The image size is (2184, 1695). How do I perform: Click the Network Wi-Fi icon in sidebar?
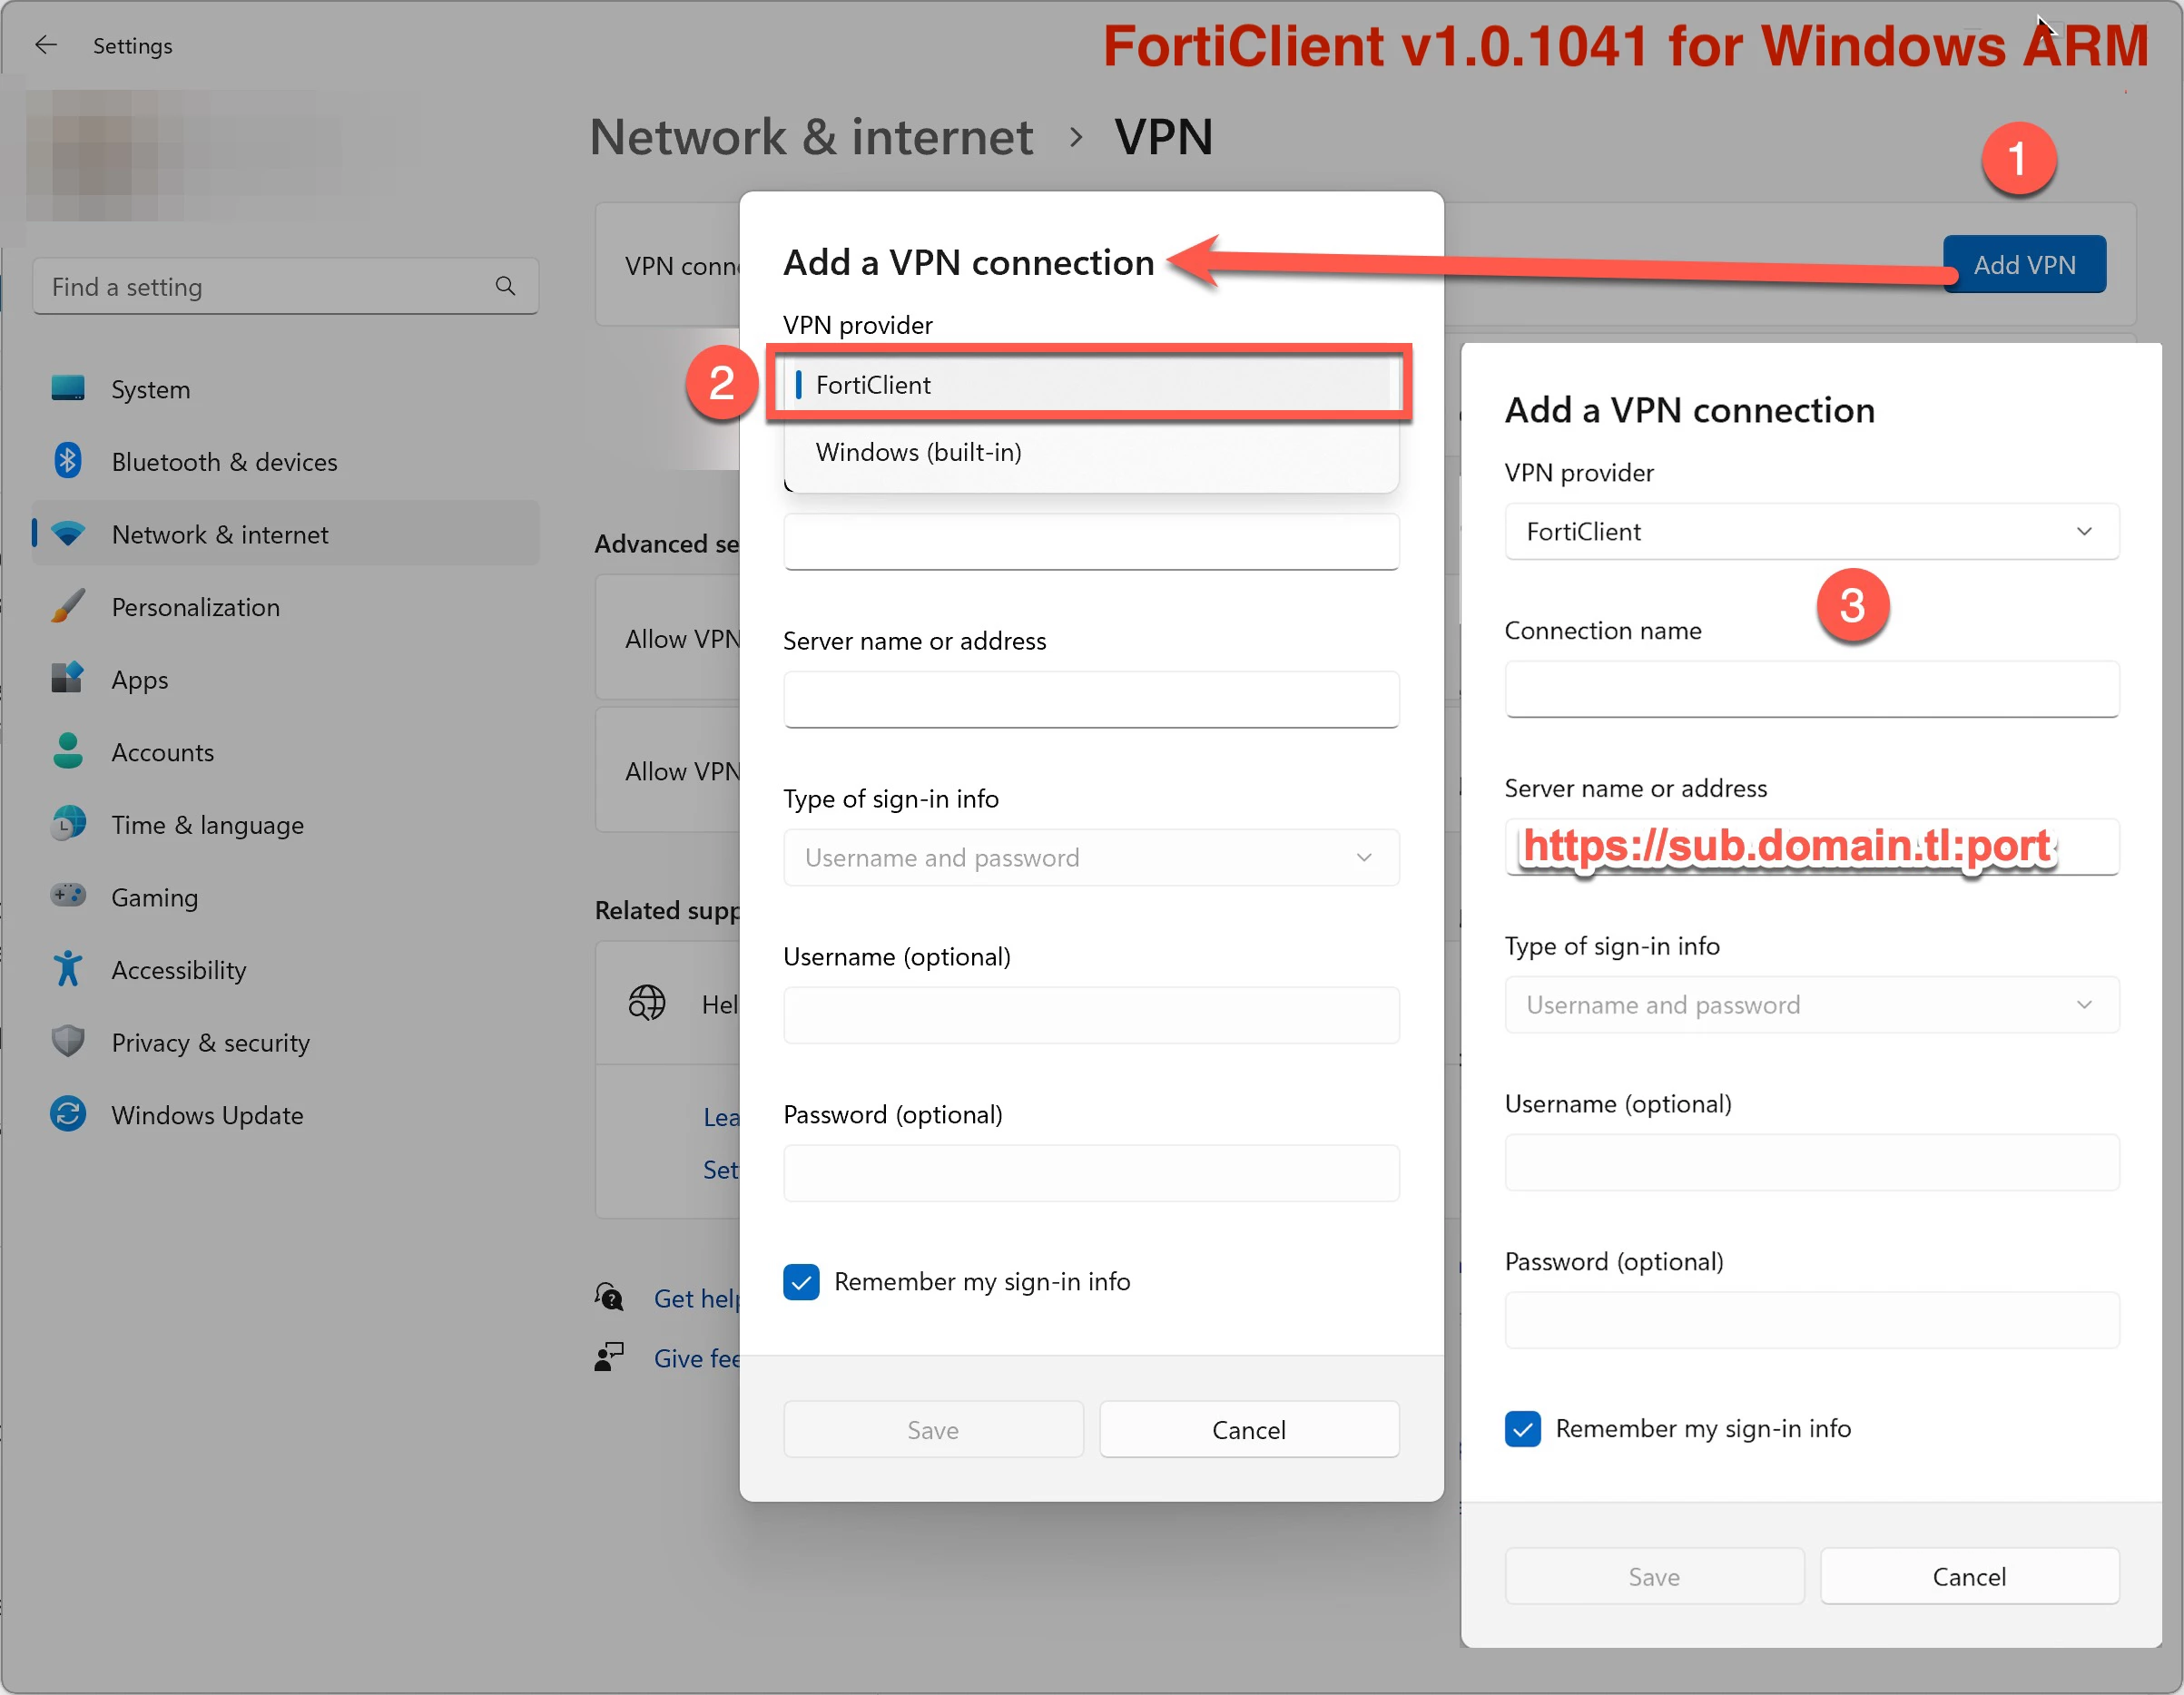[x=68, y=534]
